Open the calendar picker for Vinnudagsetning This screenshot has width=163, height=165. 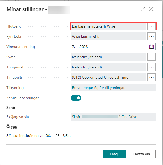click(151, 47)
